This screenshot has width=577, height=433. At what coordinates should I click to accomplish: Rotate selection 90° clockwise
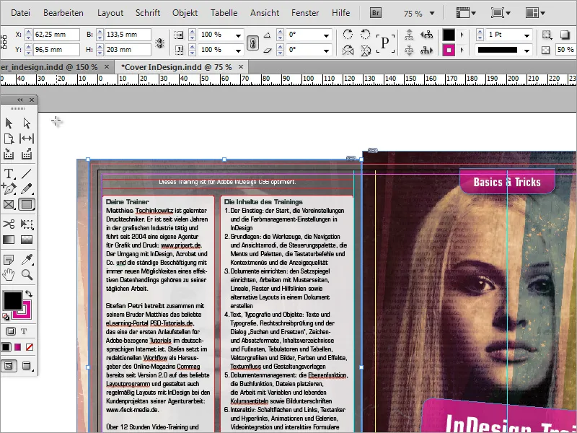(x=348, y=35)
